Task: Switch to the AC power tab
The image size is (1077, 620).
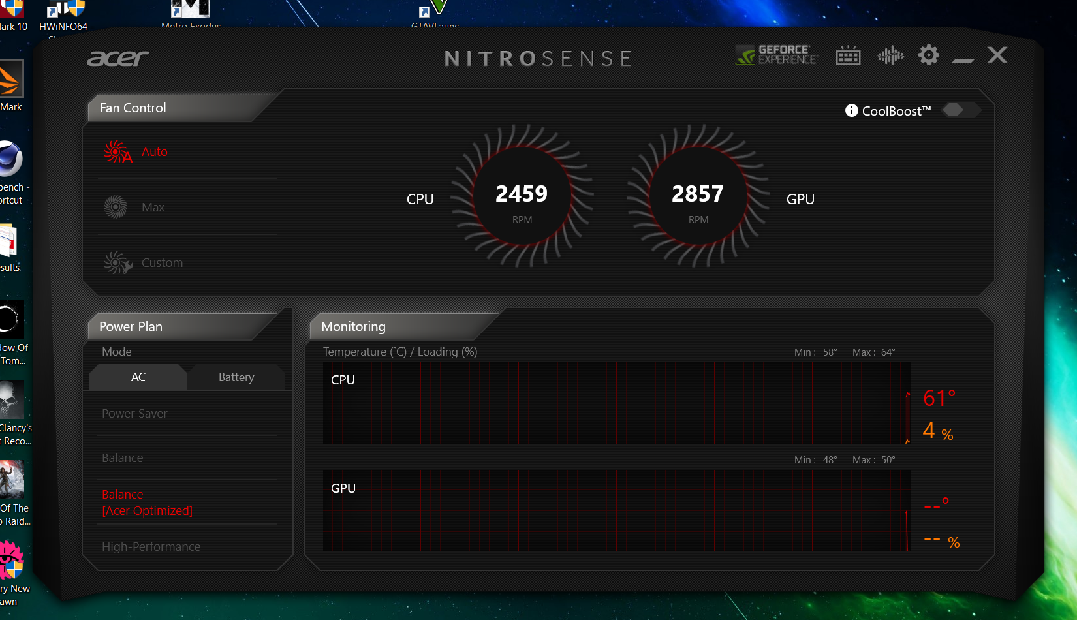Action: pyautogui.click(x=138, y=377)
